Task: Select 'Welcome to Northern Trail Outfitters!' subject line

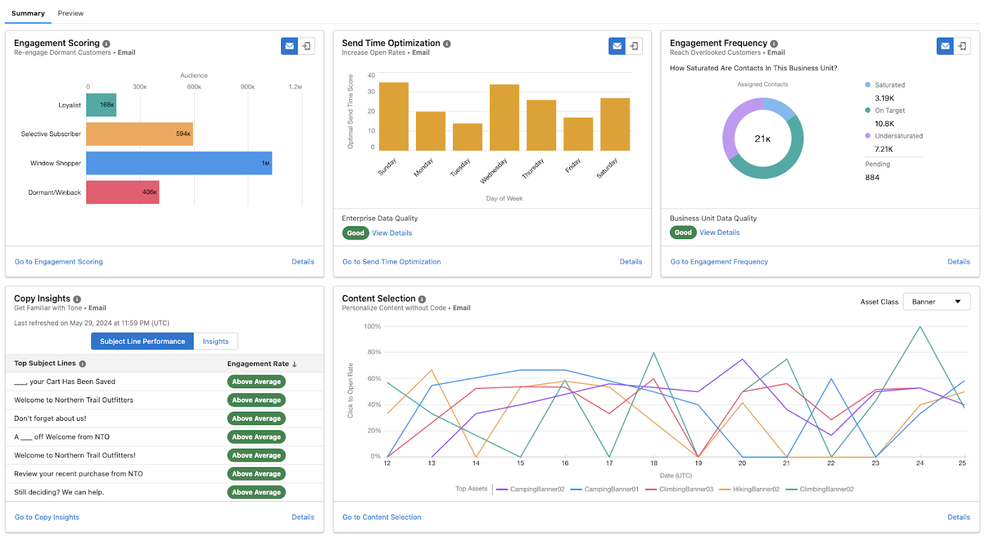Action: 75,455
